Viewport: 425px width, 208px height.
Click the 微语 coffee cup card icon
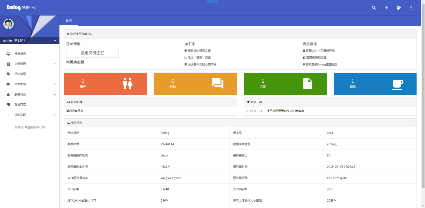click(x=397, y=84)
